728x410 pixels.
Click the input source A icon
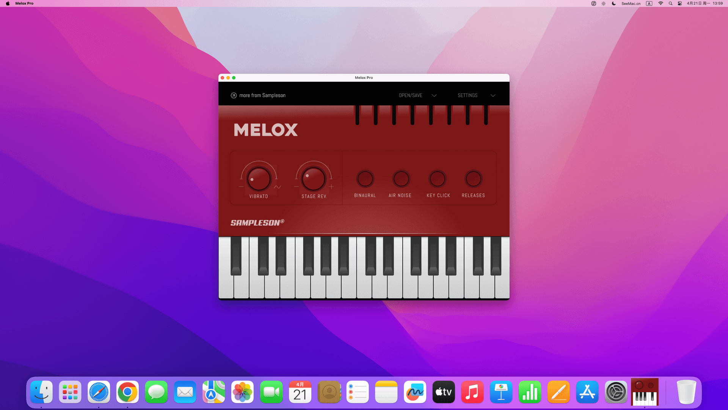(x=649, y=3)
